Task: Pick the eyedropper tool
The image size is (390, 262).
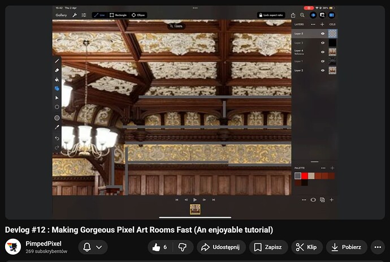Action: tap(57, 128)
